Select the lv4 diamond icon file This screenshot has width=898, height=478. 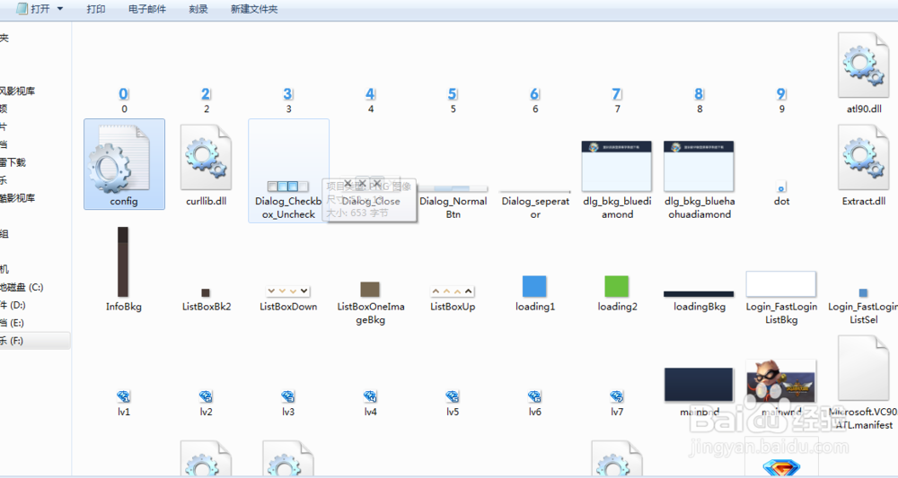click(x=370, y=396)
